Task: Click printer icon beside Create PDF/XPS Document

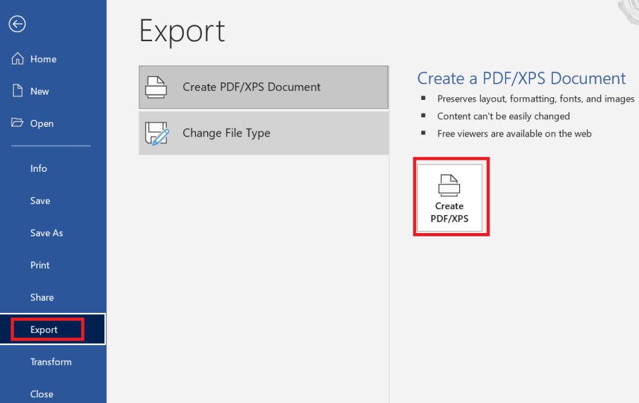Action: 157,87
